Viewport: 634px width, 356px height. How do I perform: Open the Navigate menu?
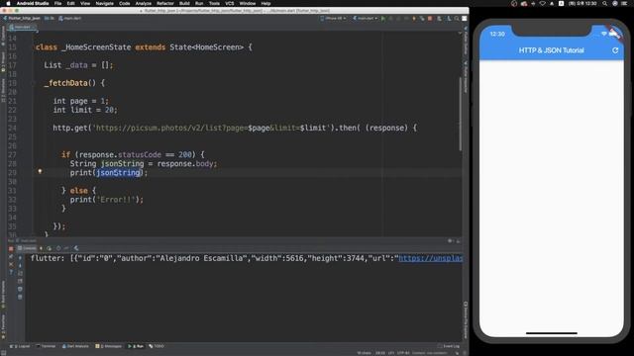[104, 3]
